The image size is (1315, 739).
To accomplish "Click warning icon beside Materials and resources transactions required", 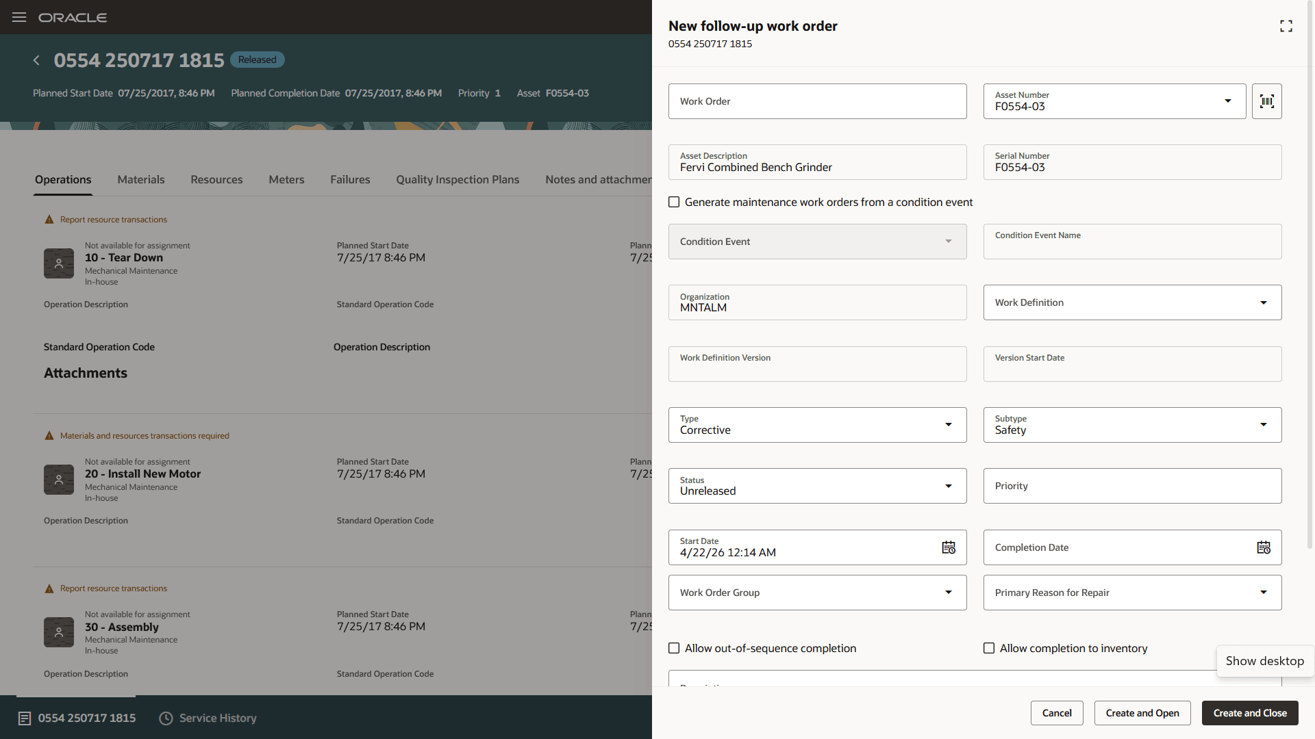I will click(49, 436).
